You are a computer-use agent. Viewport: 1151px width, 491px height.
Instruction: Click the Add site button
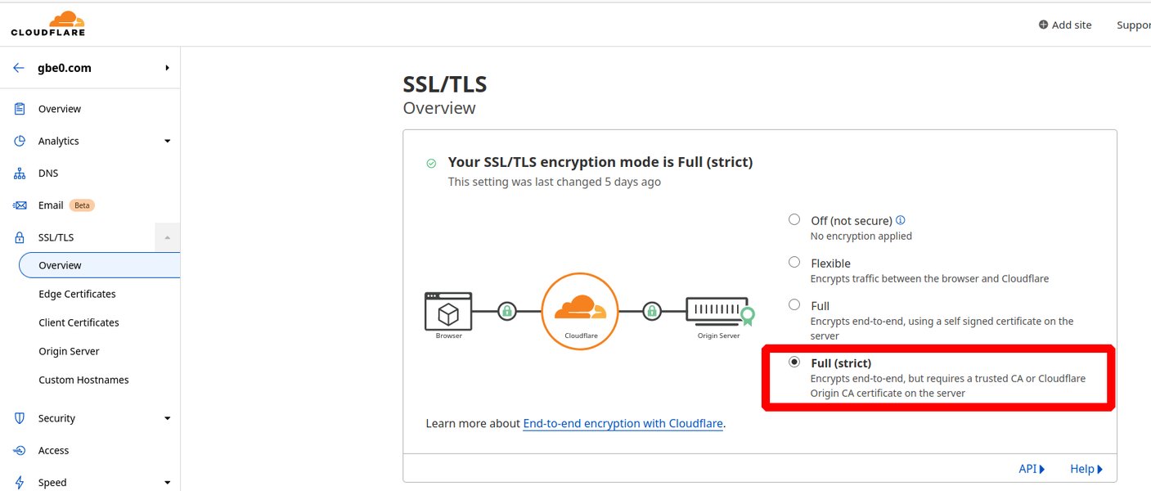click(x=1065, y=25)
